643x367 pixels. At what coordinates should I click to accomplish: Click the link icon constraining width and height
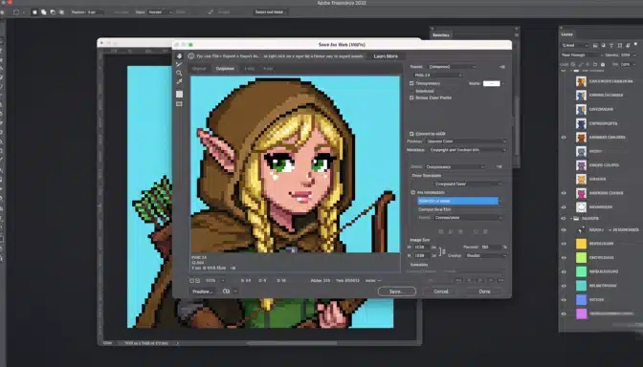pos(442,251)
